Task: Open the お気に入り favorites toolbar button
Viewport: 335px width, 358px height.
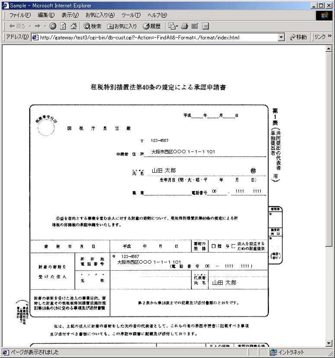Action: click(122, 26)
